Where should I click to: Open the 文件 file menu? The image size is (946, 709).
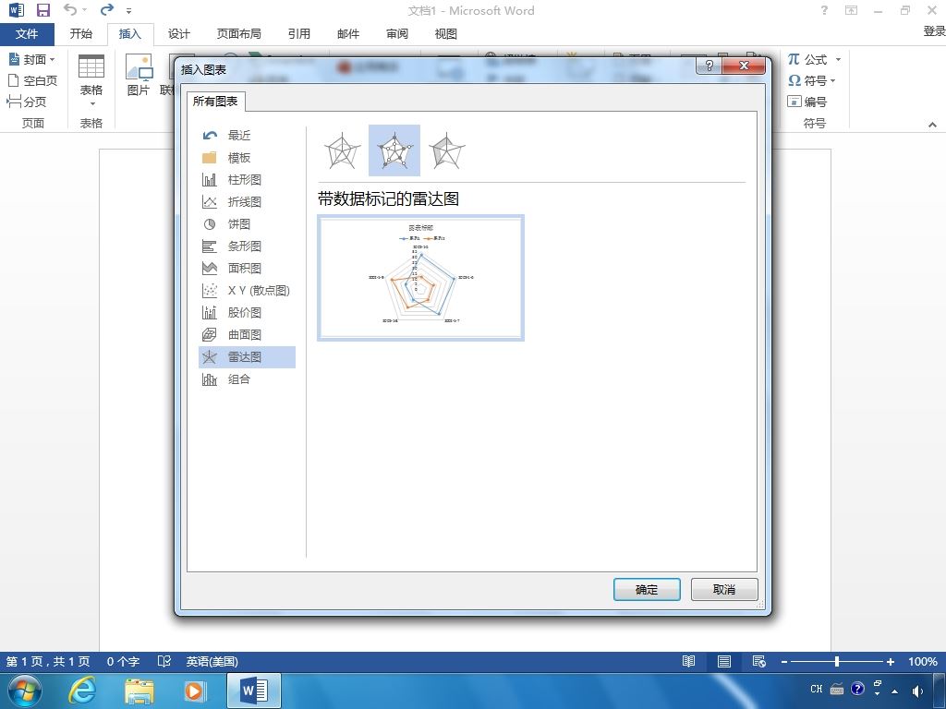click(x=27, y=34)
